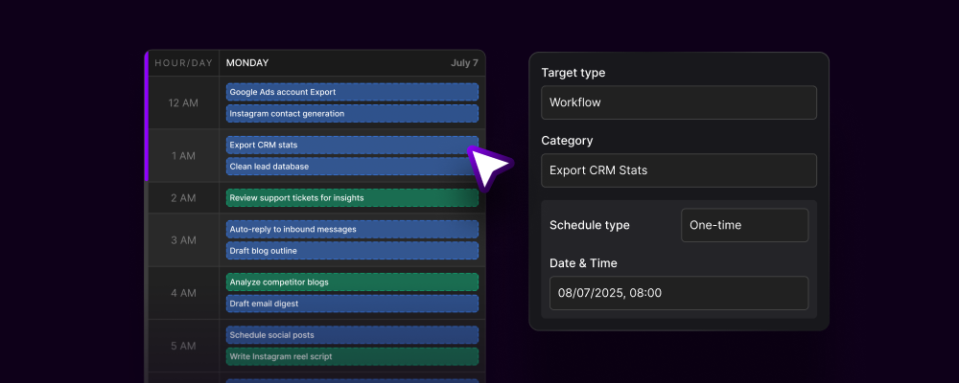
Task: Click the July 7 date label
Action: 465,63
